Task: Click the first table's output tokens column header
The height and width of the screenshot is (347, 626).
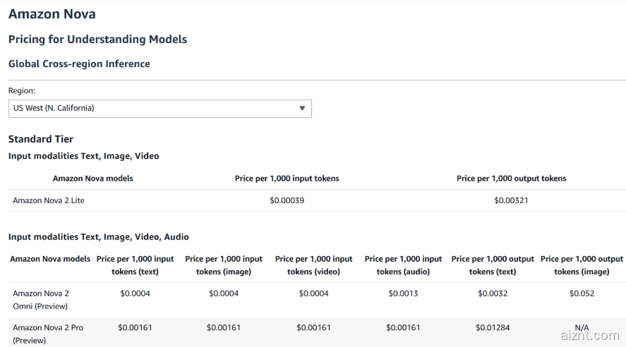Action: point(511,178)
